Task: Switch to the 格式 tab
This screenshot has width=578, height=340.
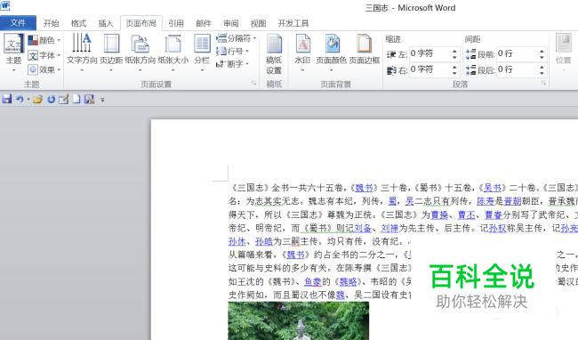Action: (78, 23)
